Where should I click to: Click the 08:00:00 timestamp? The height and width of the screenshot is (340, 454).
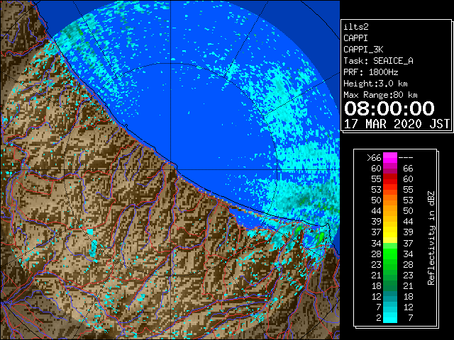(x=389, y=108)
